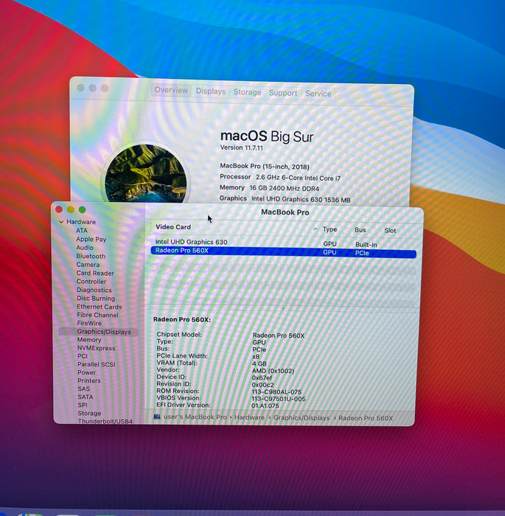
Task: Open the Storage tab
Action: (247, 92)
